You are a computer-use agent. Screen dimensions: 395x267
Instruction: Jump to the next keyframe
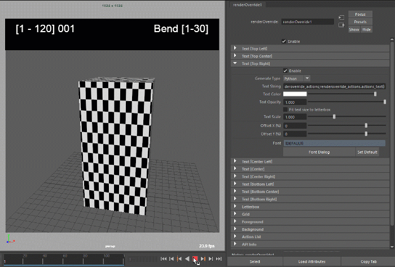pos(203,259)
